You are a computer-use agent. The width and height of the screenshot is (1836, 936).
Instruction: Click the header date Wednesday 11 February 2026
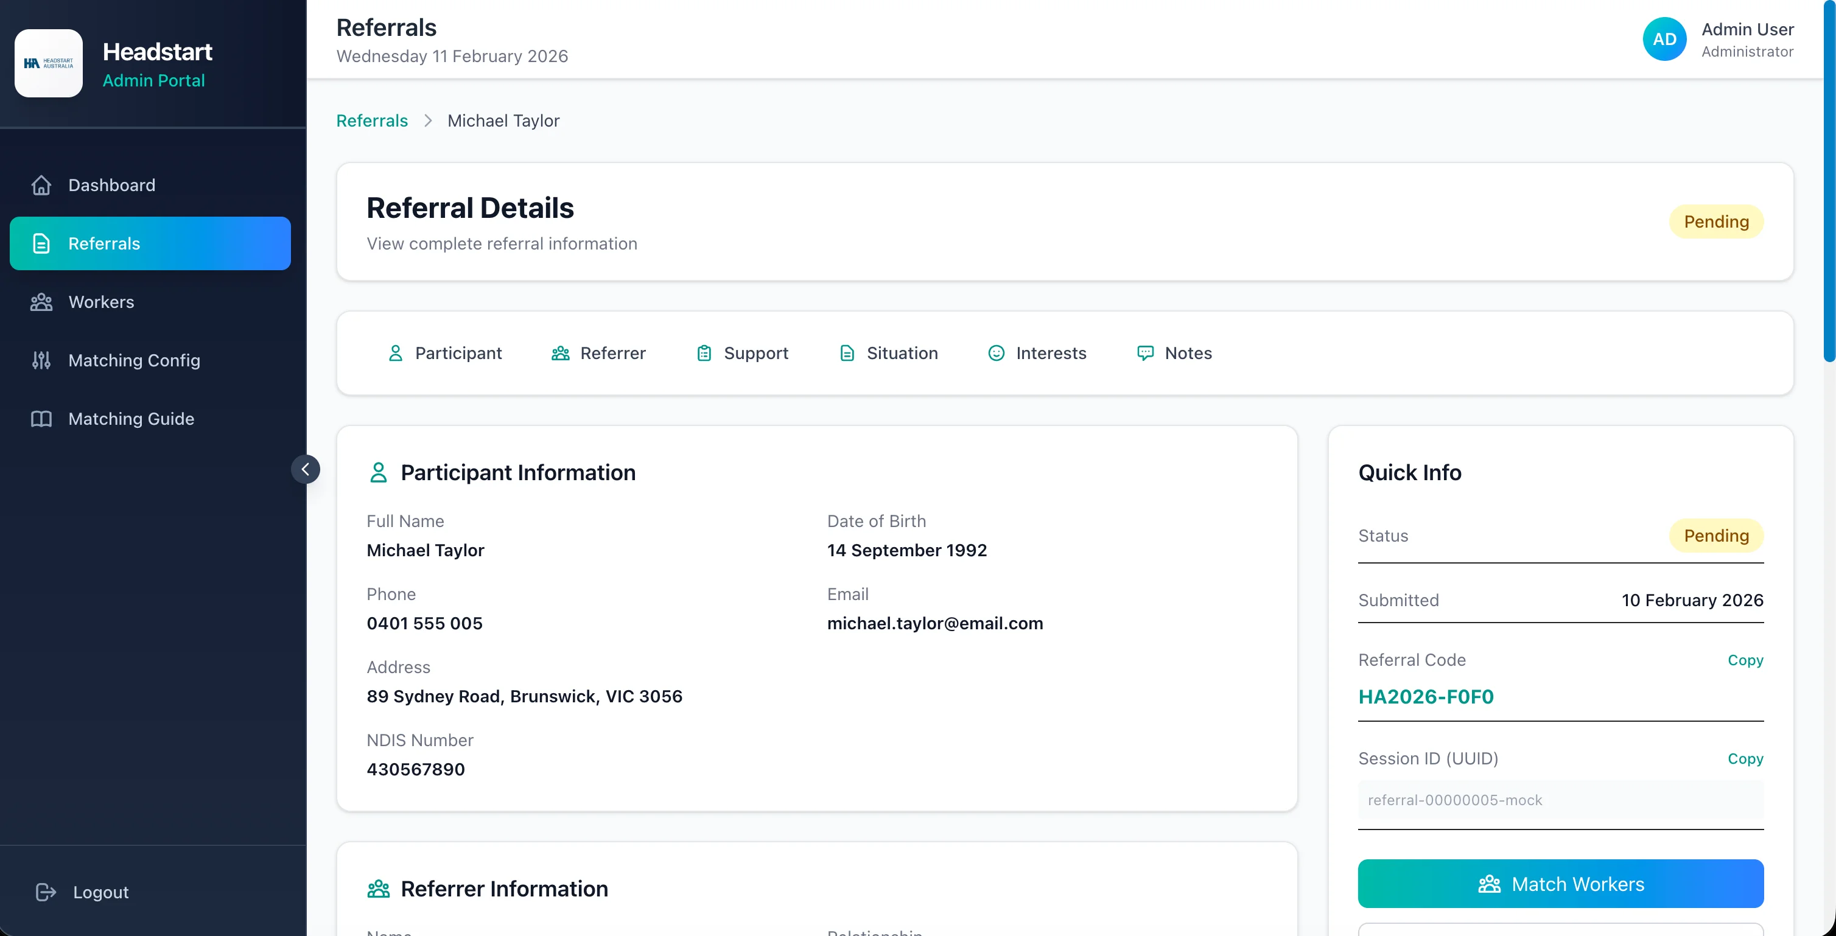[x=452, y=56]
